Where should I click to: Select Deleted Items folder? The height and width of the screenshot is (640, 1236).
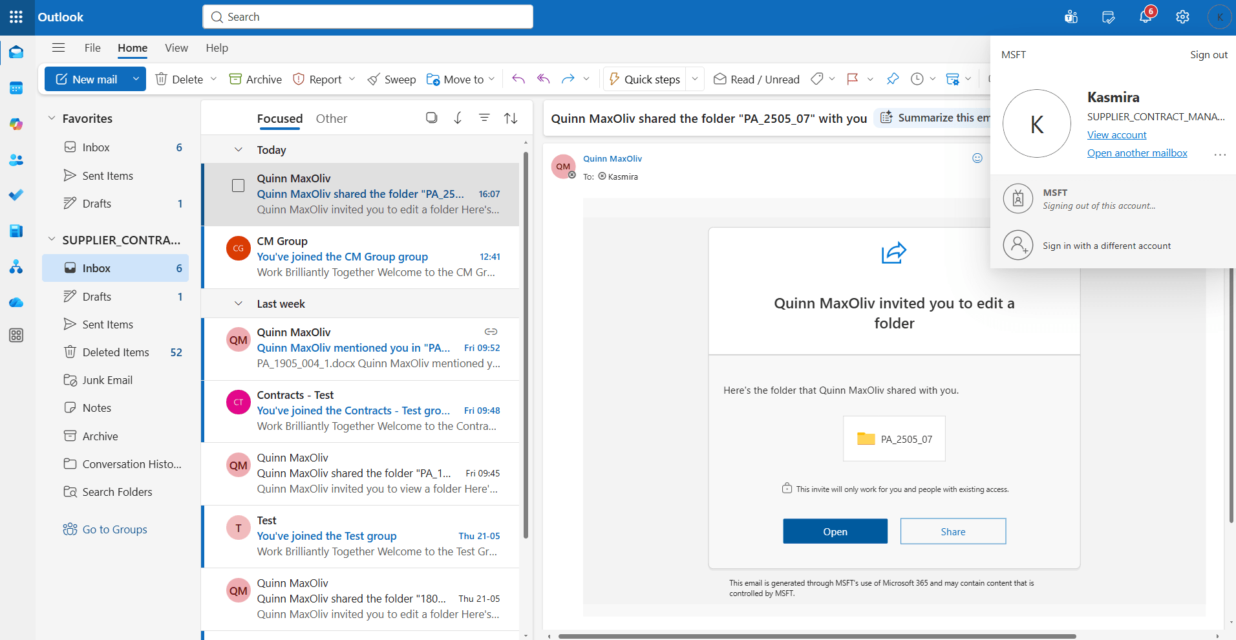116,352
